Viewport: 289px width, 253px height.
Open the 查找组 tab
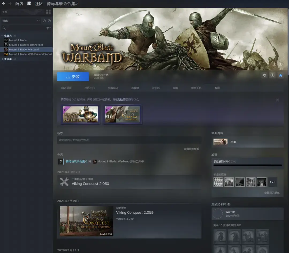click(x=135, y=88)
